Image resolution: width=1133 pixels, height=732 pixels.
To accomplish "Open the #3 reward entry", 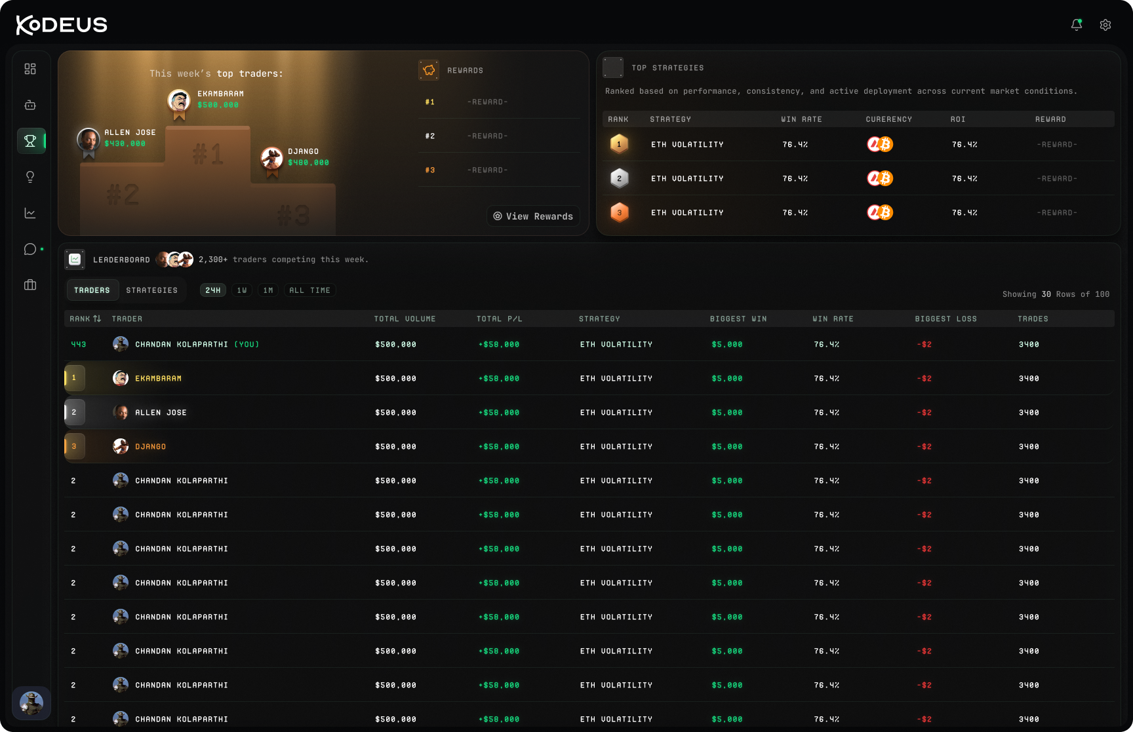I will click(499, 170).
